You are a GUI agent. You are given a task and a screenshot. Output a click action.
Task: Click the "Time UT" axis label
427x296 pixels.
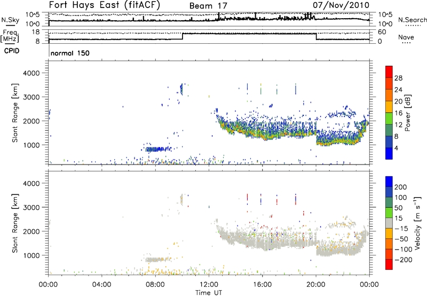(209, 293)
